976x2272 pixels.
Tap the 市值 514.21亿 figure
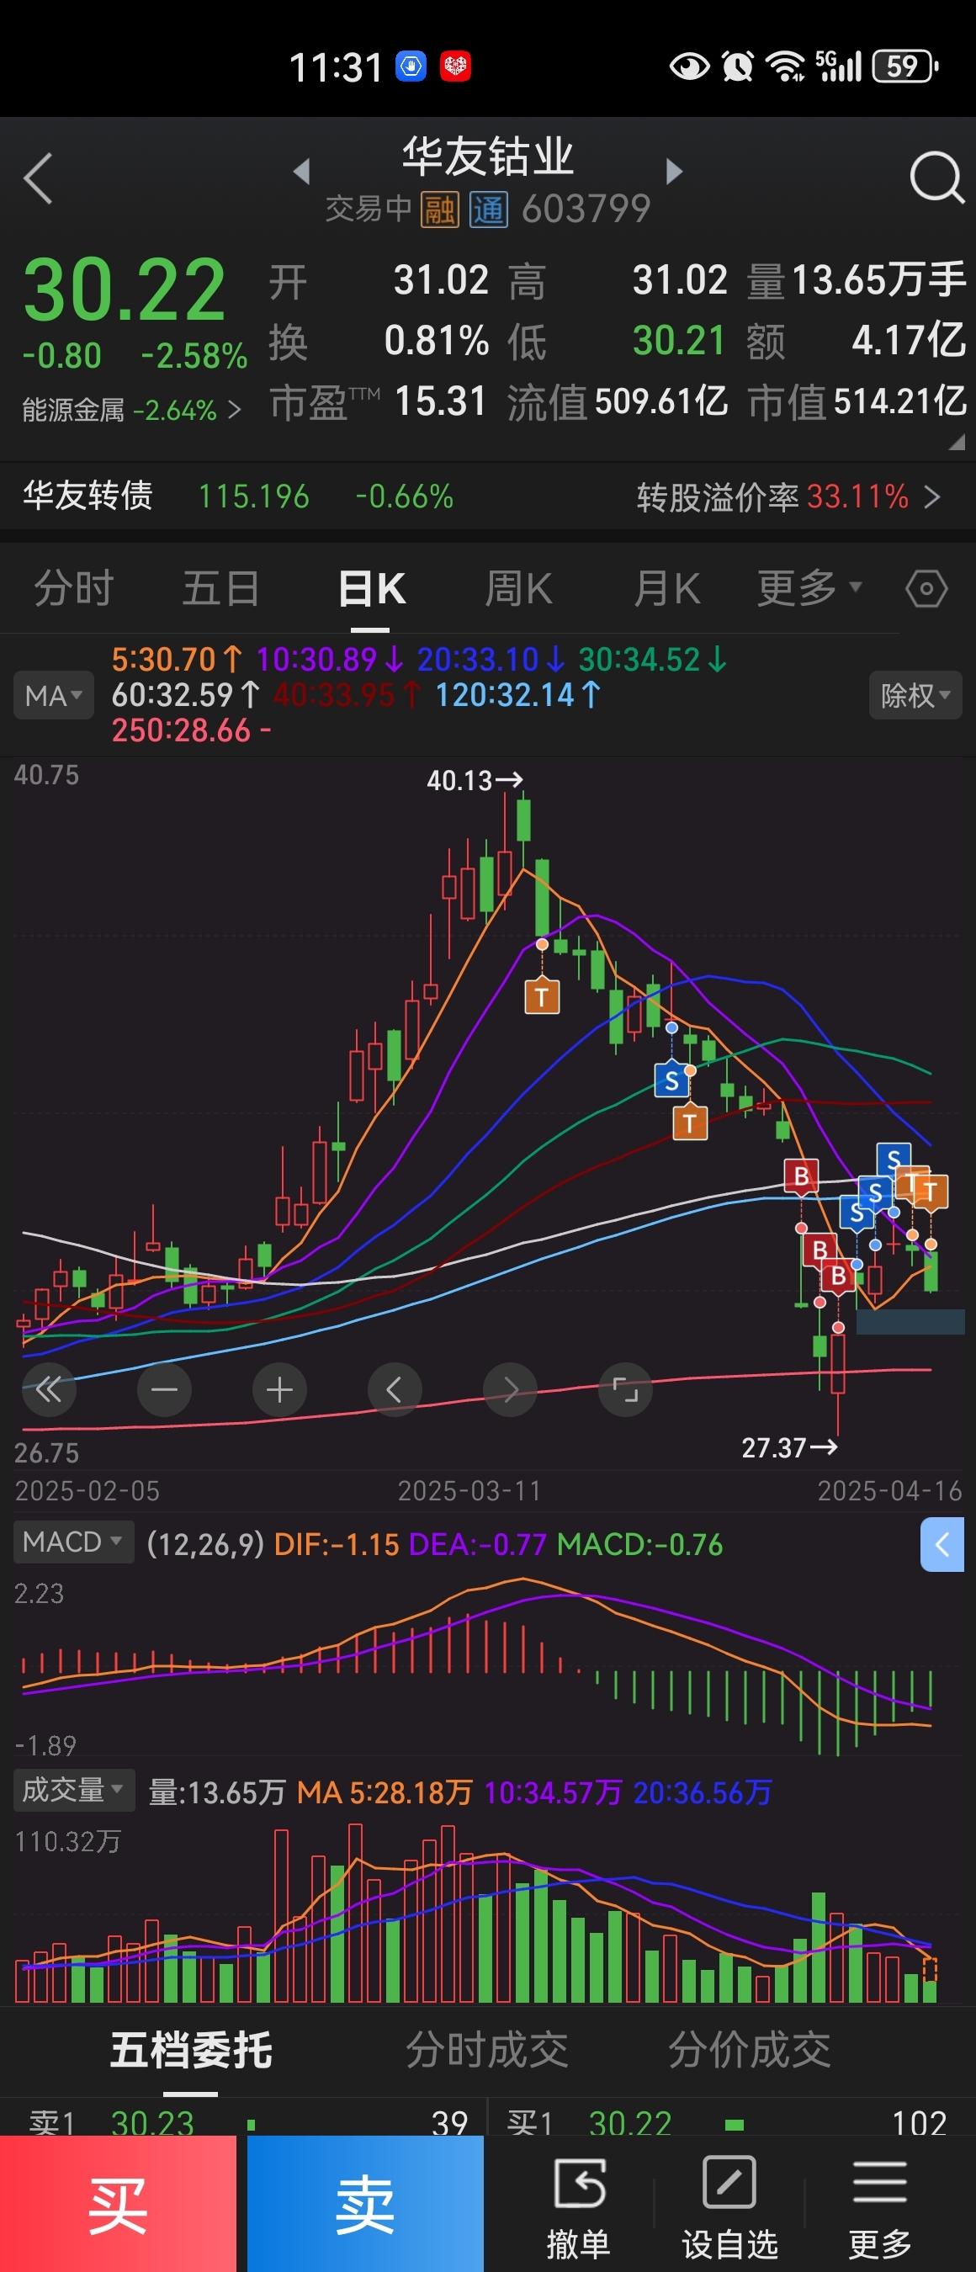[x=857, y=401]
